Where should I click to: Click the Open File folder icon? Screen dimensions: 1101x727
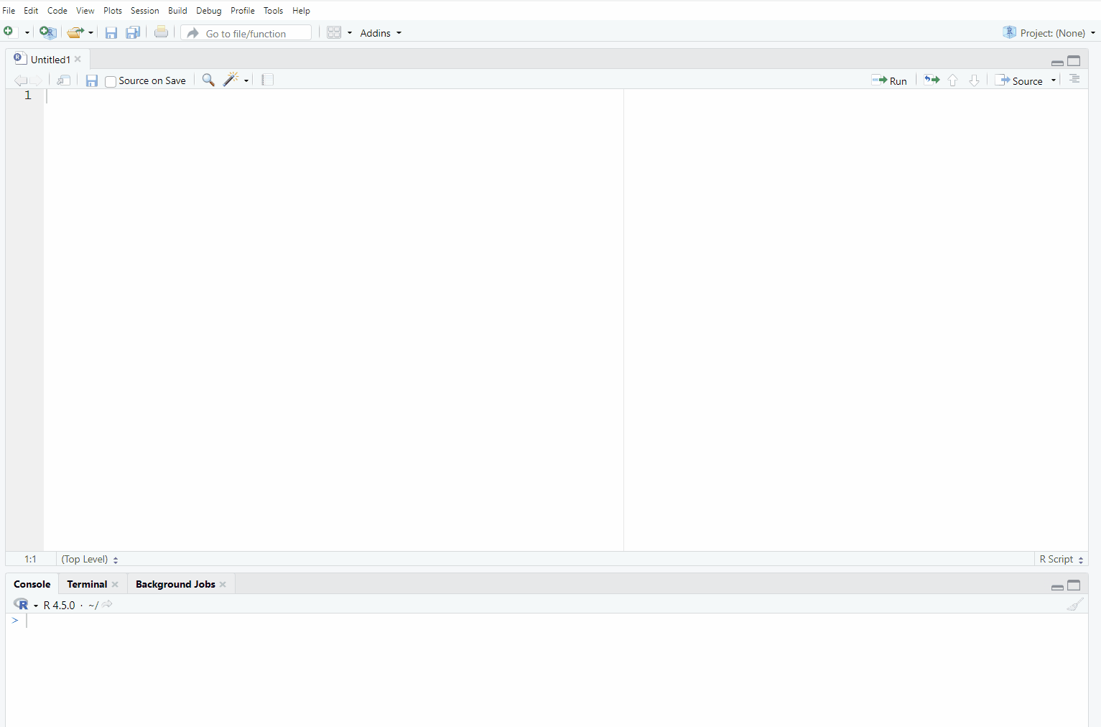75,32
